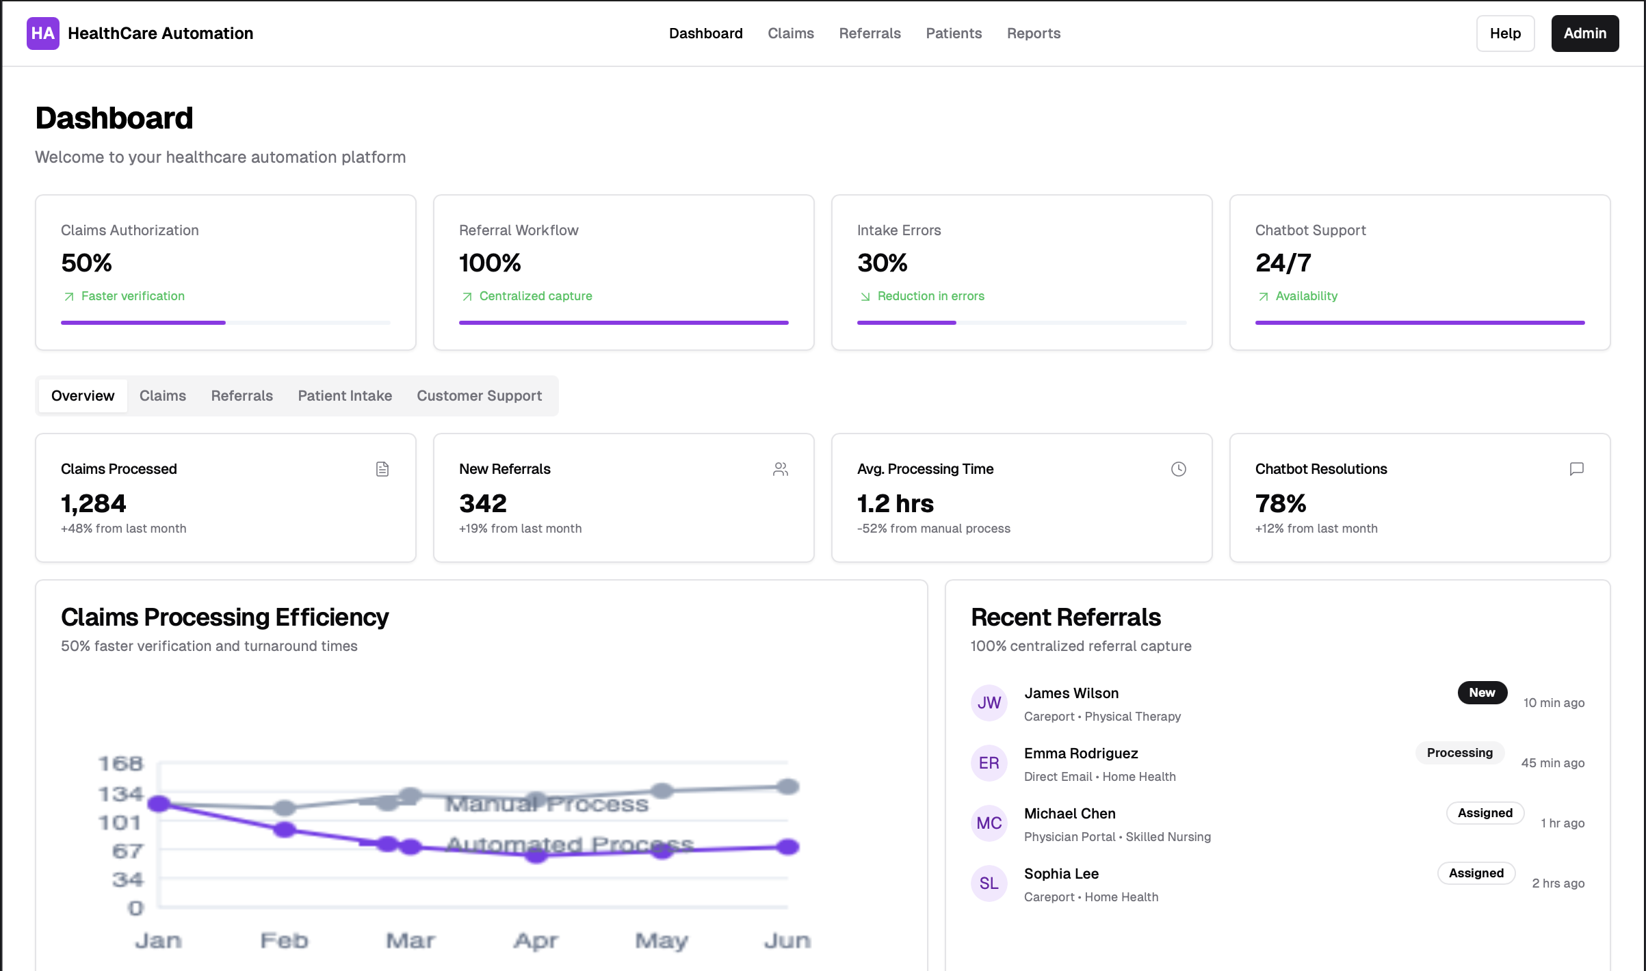Open James Wilson's JW avatar
Viewport: 1646px width, 971px height.
pos(988,702)
